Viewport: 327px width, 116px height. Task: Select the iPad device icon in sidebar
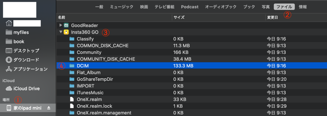9,108
